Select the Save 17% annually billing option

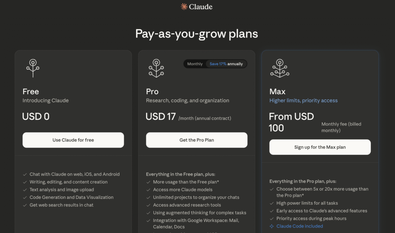coord(226,64)
